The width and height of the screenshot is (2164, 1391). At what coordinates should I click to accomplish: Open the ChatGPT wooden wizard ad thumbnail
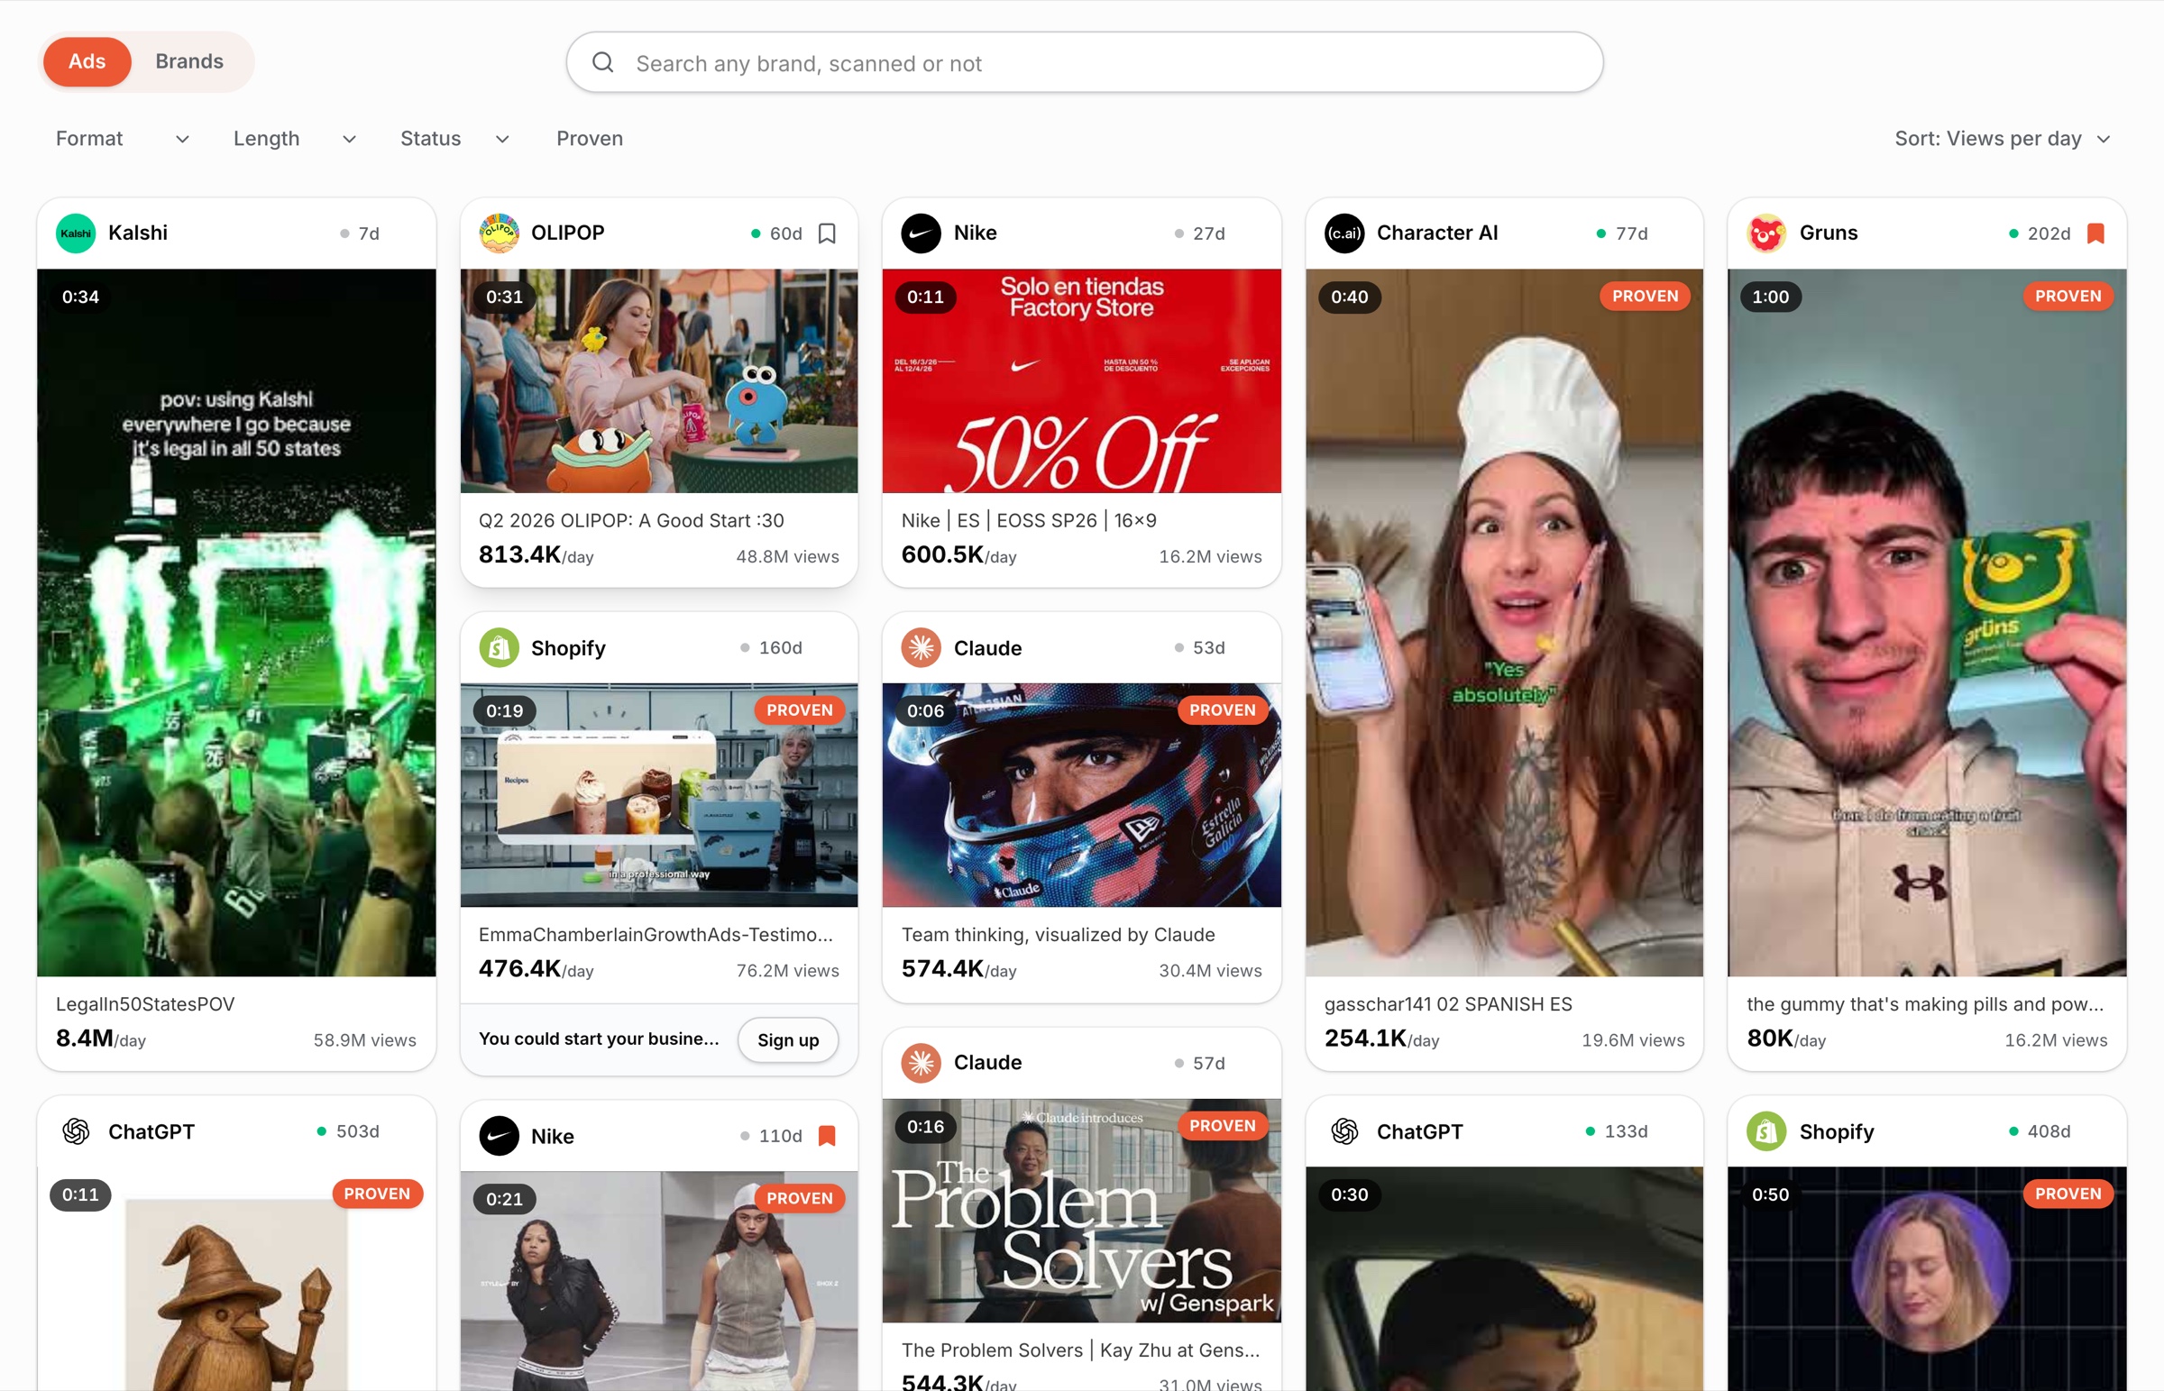click(x=236, y=1279)
